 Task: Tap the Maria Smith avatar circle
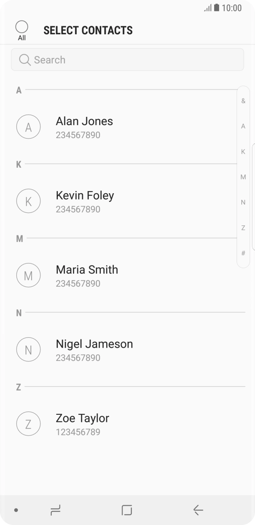coord(28,275)
